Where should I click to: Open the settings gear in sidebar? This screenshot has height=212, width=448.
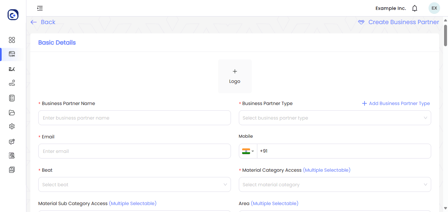pyautogui.click(x=12, y=126)
